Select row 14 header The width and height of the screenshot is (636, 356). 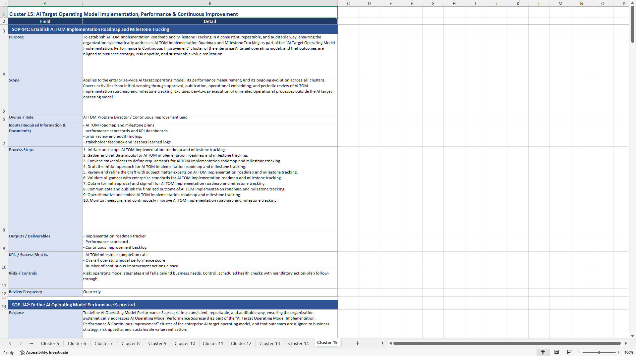[4, 305]
